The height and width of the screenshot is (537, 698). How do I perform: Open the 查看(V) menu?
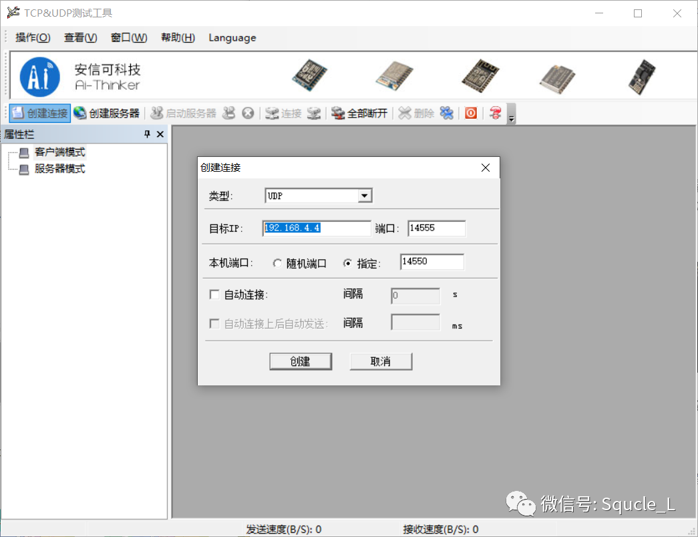[81, 38]
